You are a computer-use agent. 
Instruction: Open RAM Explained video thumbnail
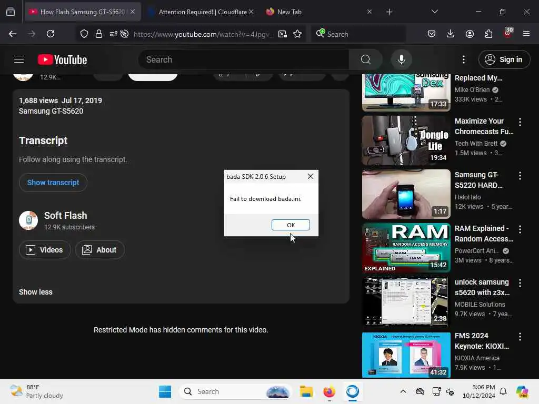[x=406, y=247]
